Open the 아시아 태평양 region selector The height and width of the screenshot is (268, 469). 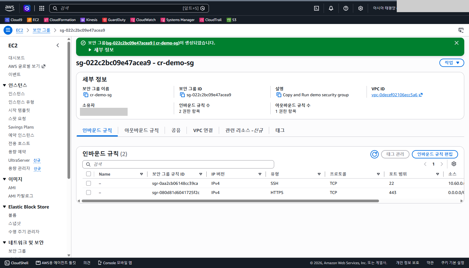click(384, 8)
